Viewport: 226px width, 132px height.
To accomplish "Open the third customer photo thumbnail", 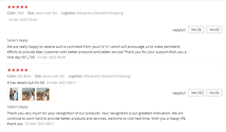I will 43,94.
